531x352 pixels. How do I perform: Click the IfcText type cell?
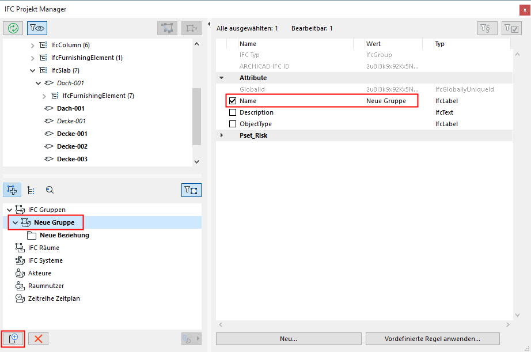click(444, 112)
